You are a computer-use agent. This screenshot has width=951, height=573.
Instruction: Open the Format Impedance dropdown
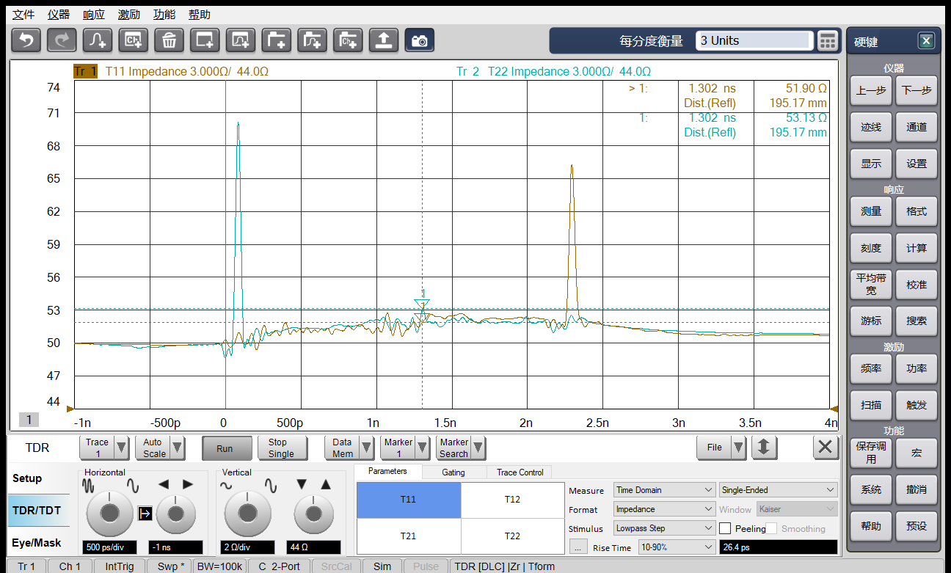(x=664, y=509)
